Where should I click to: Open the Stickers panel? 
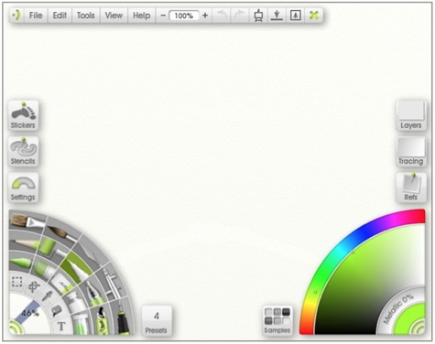click(x=23, y=115)
